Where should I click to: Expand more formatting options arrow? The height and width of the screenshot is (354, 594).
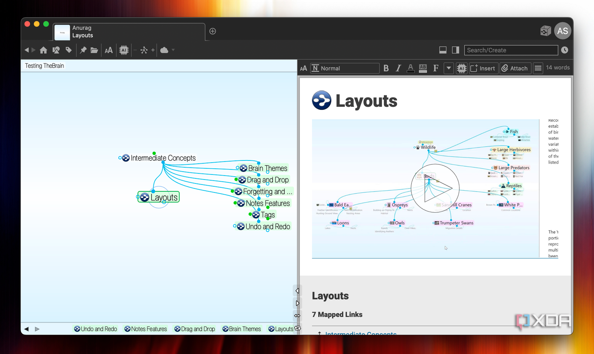(x=449, y=68)
